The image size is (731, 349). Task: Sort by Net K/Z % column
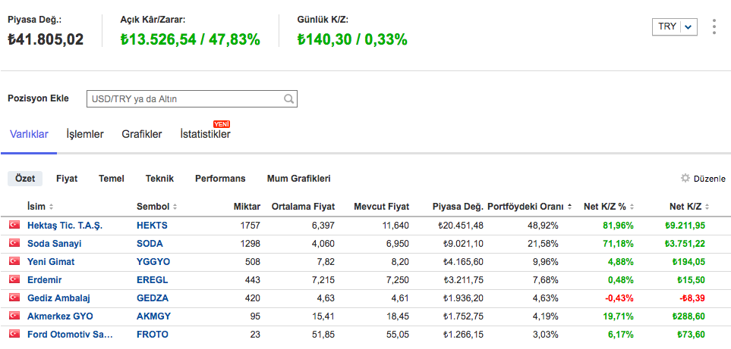pyautogui.click(x=632, y=207)
